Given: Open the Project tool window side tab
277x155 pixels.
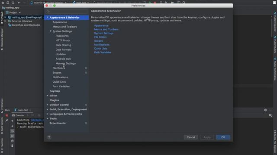Looking at the screenshot, I should 2,18.
